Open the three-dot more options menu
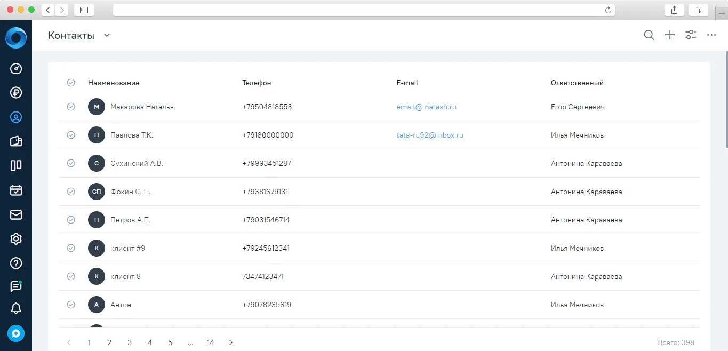 point(711,35)
